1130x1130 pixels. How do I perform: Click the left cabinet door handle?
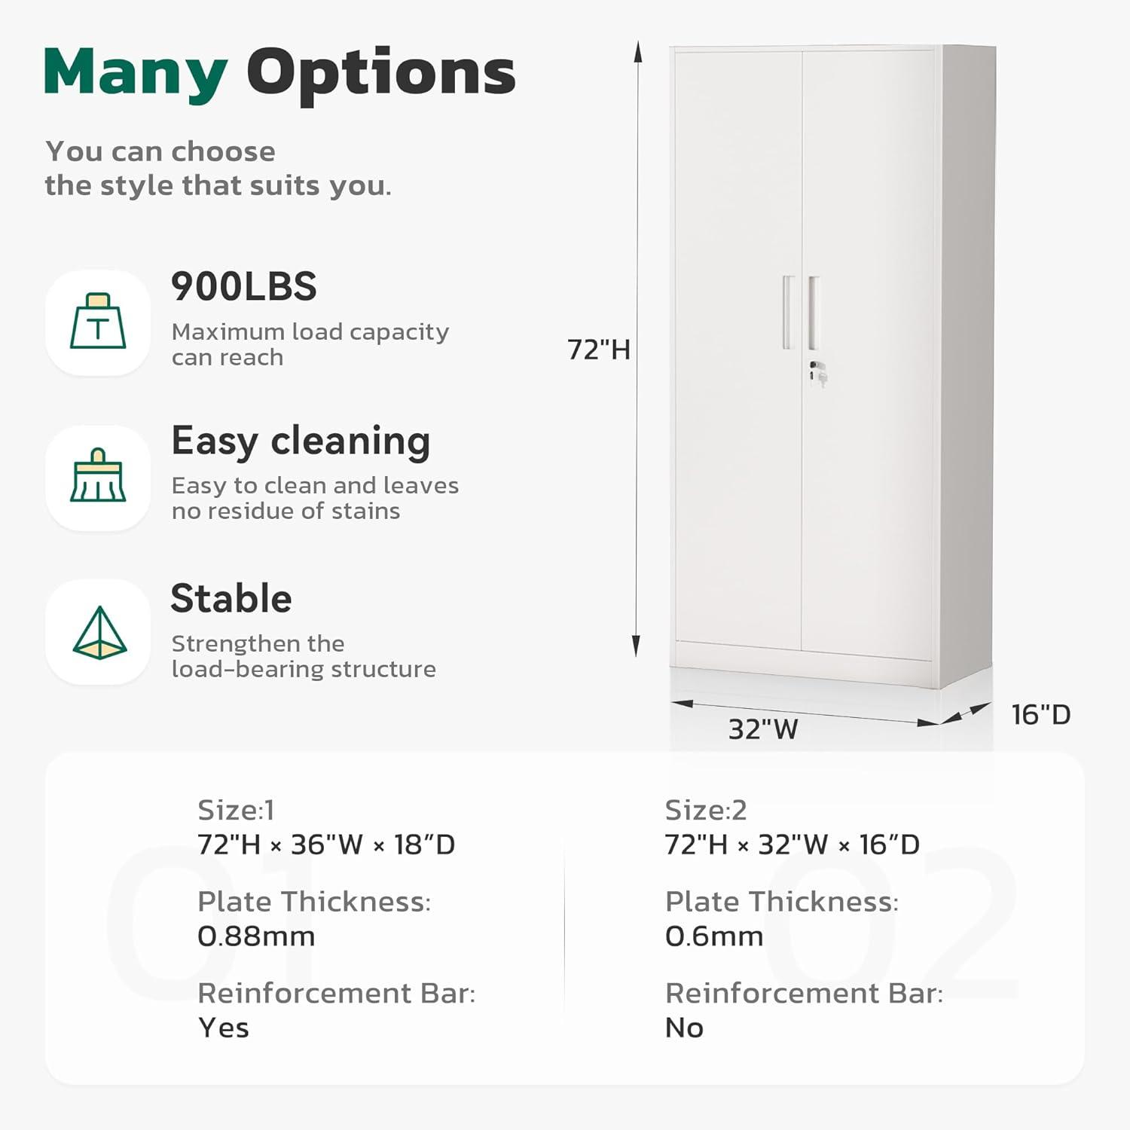(788, 312)
